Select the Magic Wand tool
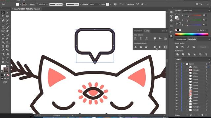The width and height of the screenshot is (211, 118). (3, 16)
